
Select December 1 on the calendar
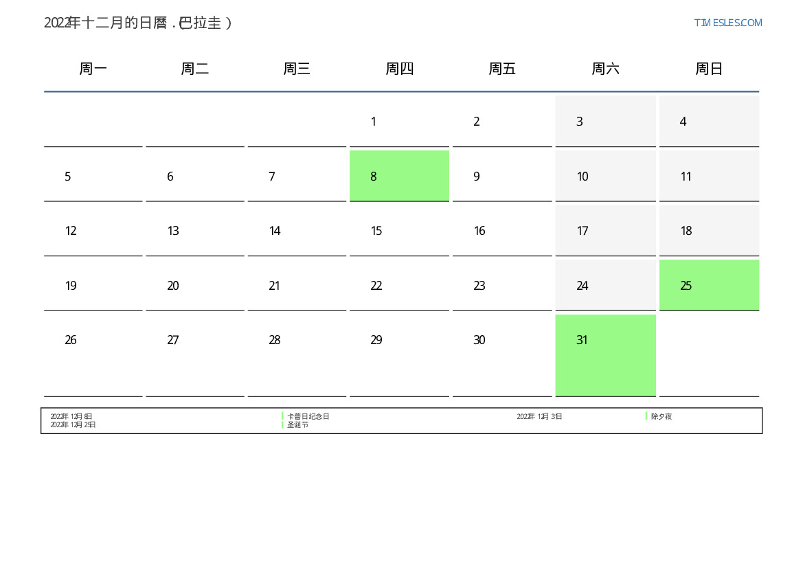[x=399, y=122]
